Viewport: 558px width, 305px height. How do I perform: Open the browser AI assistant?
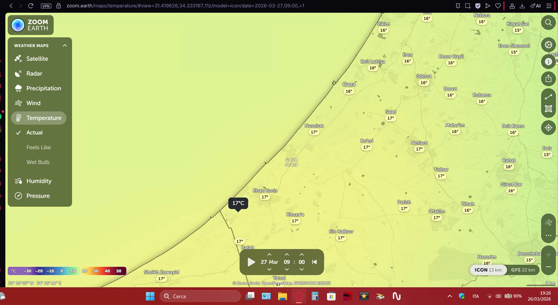536,6
